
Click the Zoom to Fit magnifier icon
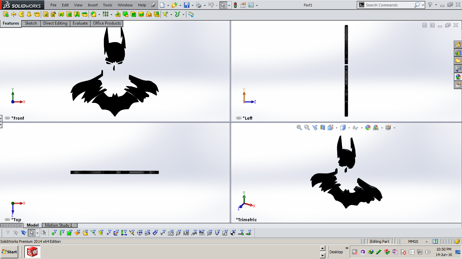click(299, 127)
